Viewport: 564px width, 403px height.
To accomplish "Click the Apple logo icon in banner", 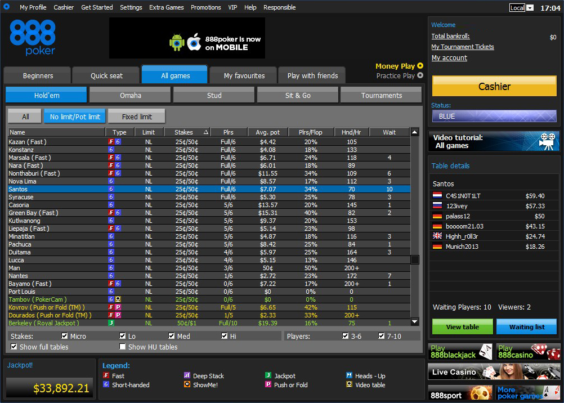I will (x=194, y=42).
